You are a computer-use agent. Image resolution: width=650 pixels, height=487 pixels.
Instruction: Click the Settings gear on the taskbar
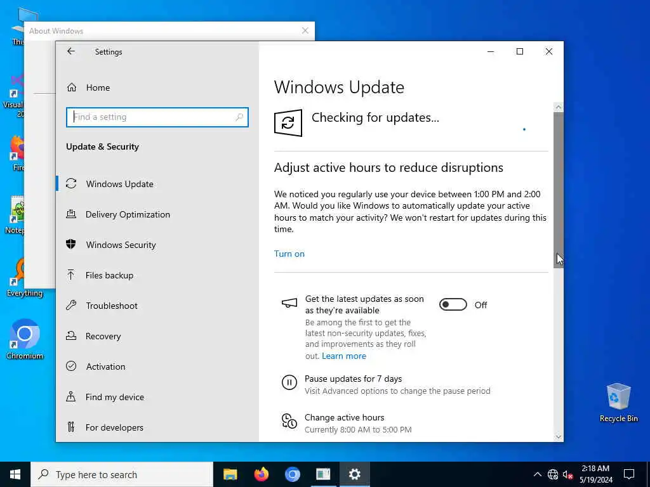pos(354,474)
